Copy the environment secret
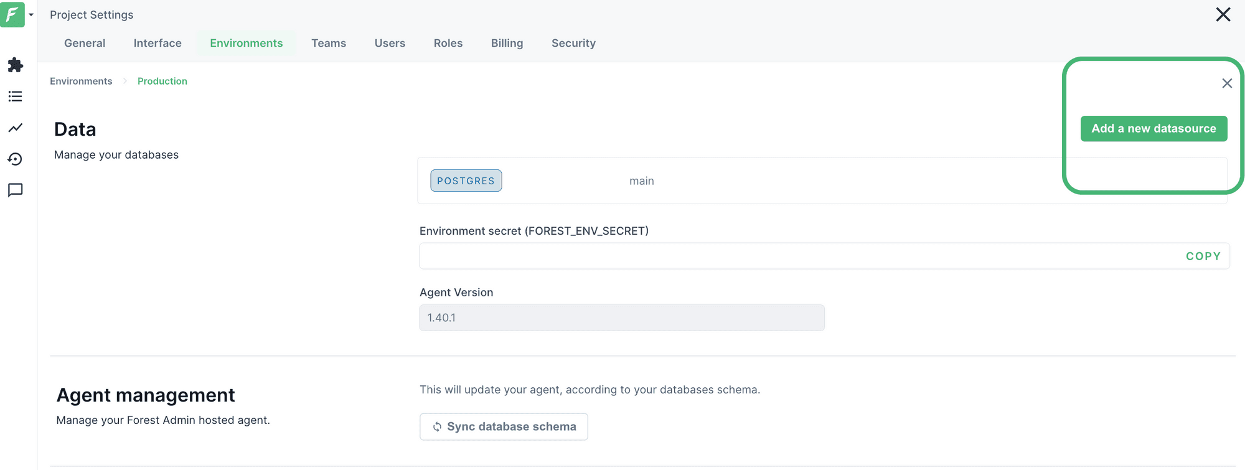The image size is (1245, 470). tap(1203, 256)
